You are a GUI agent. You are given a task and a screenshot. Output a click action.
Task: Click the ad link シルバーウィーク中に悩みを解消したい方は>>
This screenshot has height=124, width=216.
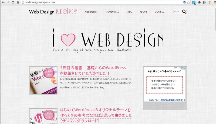(167, 100)
